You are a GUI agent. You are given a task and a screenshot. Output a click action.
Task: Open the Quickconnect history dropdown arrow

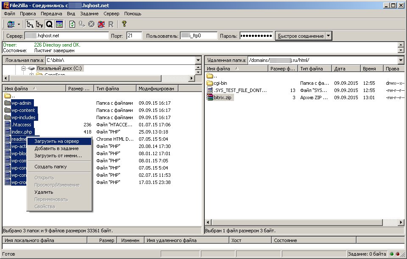pos(329,36)
